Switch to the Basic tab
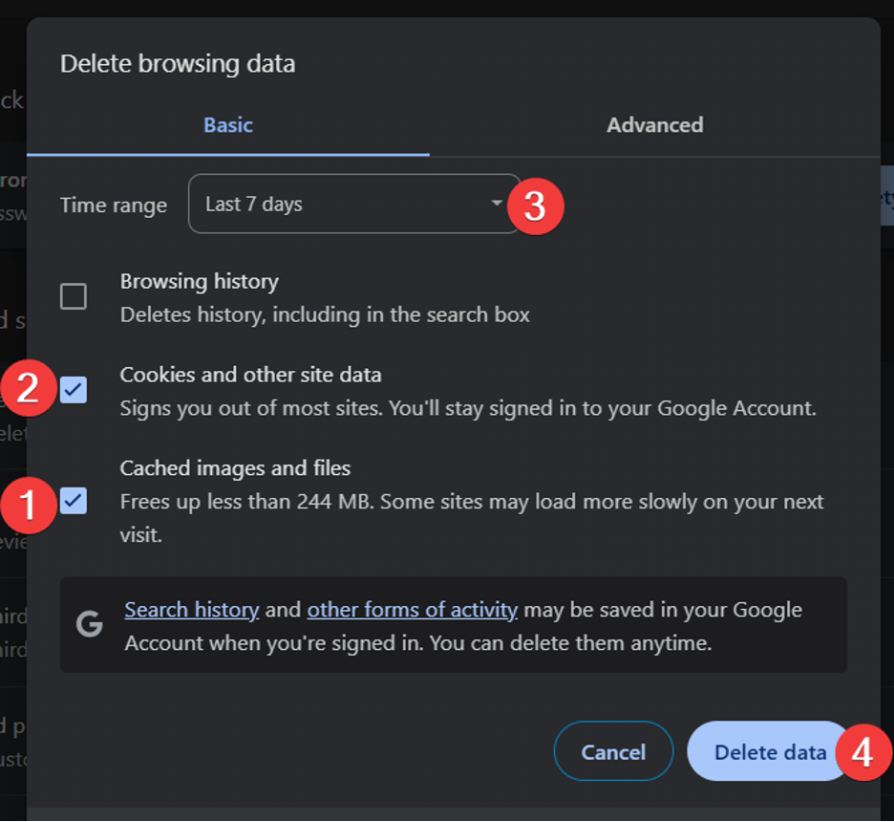The width and height of the screenshot is (894, 822). [228, 125]
